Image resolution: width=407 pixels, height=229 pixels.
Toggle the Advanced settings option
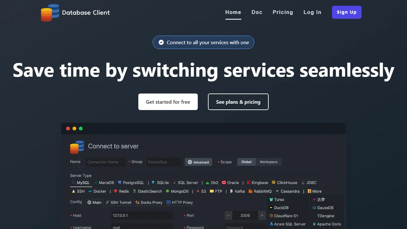coord(198,162)
